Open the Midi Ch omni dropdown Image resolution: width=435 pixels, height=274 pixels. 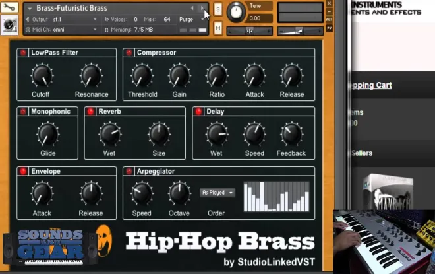click(x=61, y=30)
